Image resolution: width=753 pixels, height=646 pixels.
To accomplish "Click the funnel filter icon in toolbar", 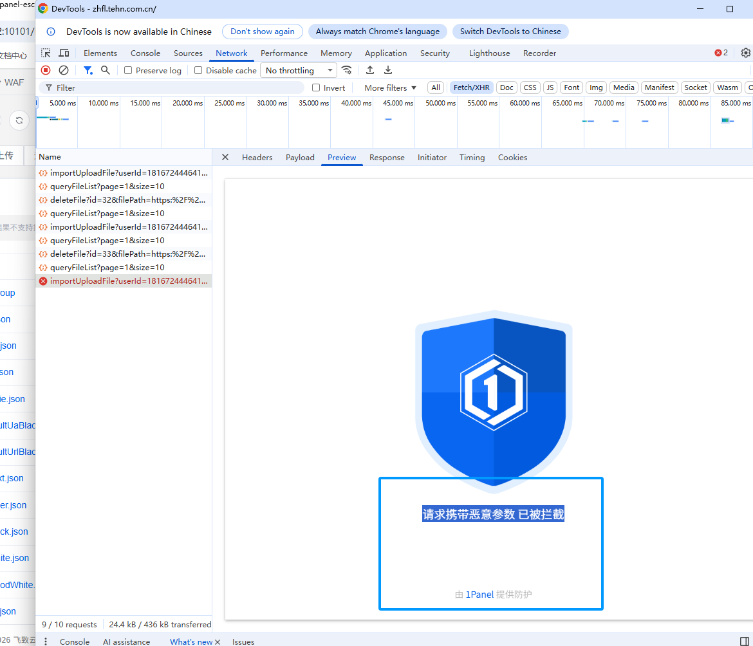I will pos(88,70).
